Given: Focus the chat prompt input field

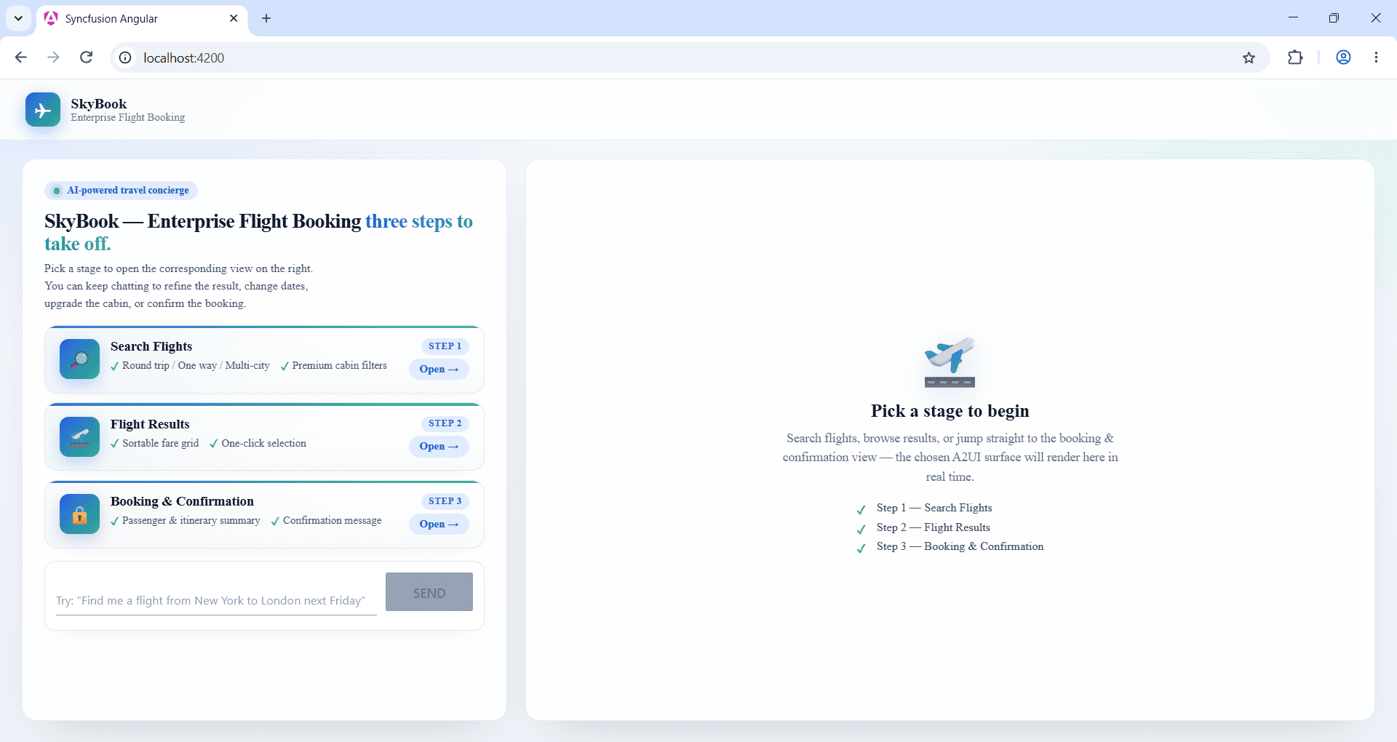Looking at the screenshot, I should pos(216,600).
